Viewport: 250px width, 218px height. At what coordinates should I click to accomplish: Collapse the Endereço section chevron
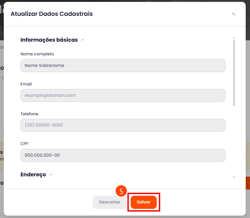coord(51,175)
